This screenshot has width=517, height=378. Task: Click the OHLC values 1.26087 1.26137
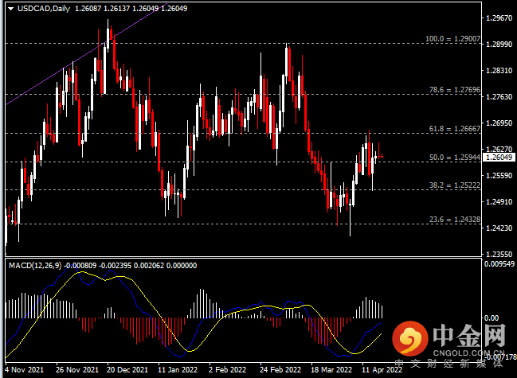click(102, 9)
